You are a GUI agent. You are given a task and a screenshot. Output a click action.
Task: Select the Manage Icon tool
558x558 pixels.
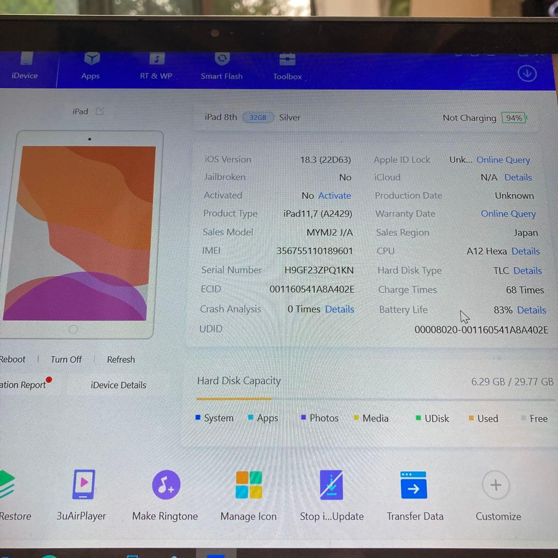[249, 485]
